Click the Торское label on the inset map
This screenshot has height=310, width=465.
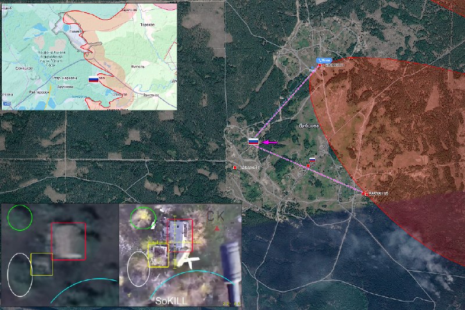click(x=148, y=24)
